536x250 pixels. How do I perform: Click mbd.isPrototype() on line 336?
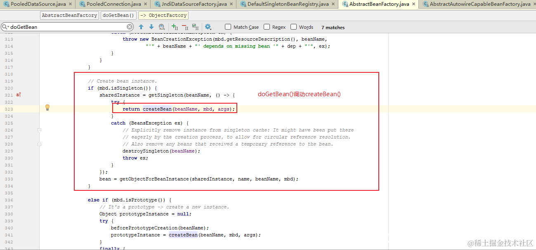140,200
